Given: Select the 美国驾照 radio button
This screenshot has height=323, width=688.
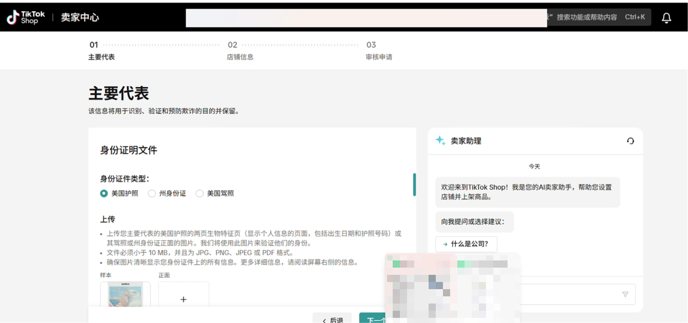Looking at the screenshot, I should pos(199,194).
